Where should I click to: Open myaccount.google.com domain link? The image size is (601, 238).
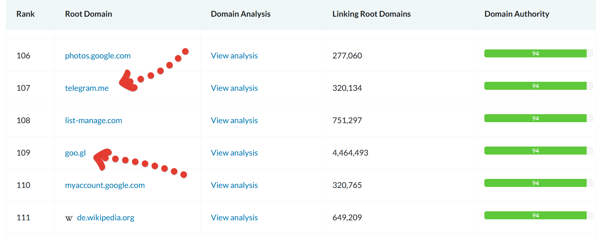[105, 185]
